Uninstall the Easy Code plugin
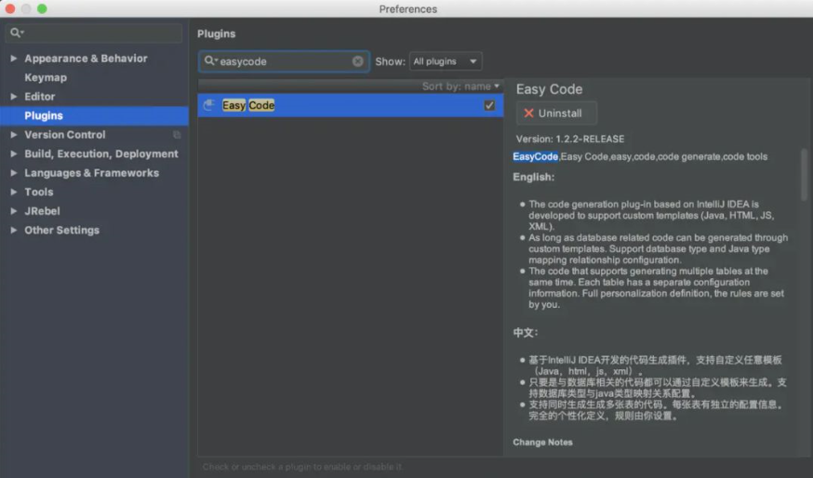Image resolution: width=813 pixels, height=478 pixels. (x=556, y=113)
